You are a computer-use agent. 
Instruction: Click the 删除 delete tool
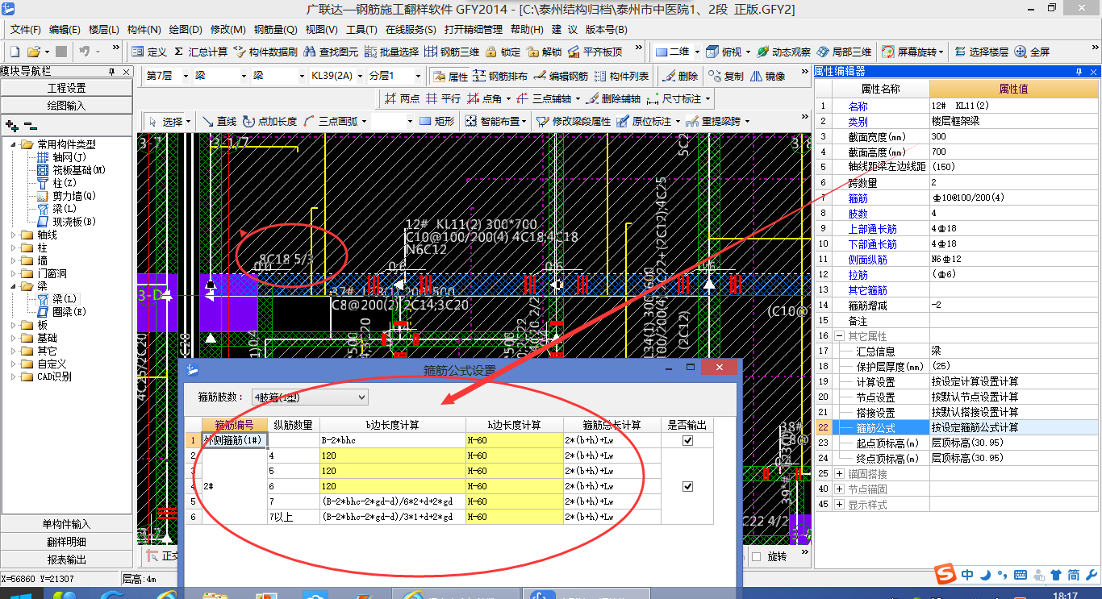(680, 77)
